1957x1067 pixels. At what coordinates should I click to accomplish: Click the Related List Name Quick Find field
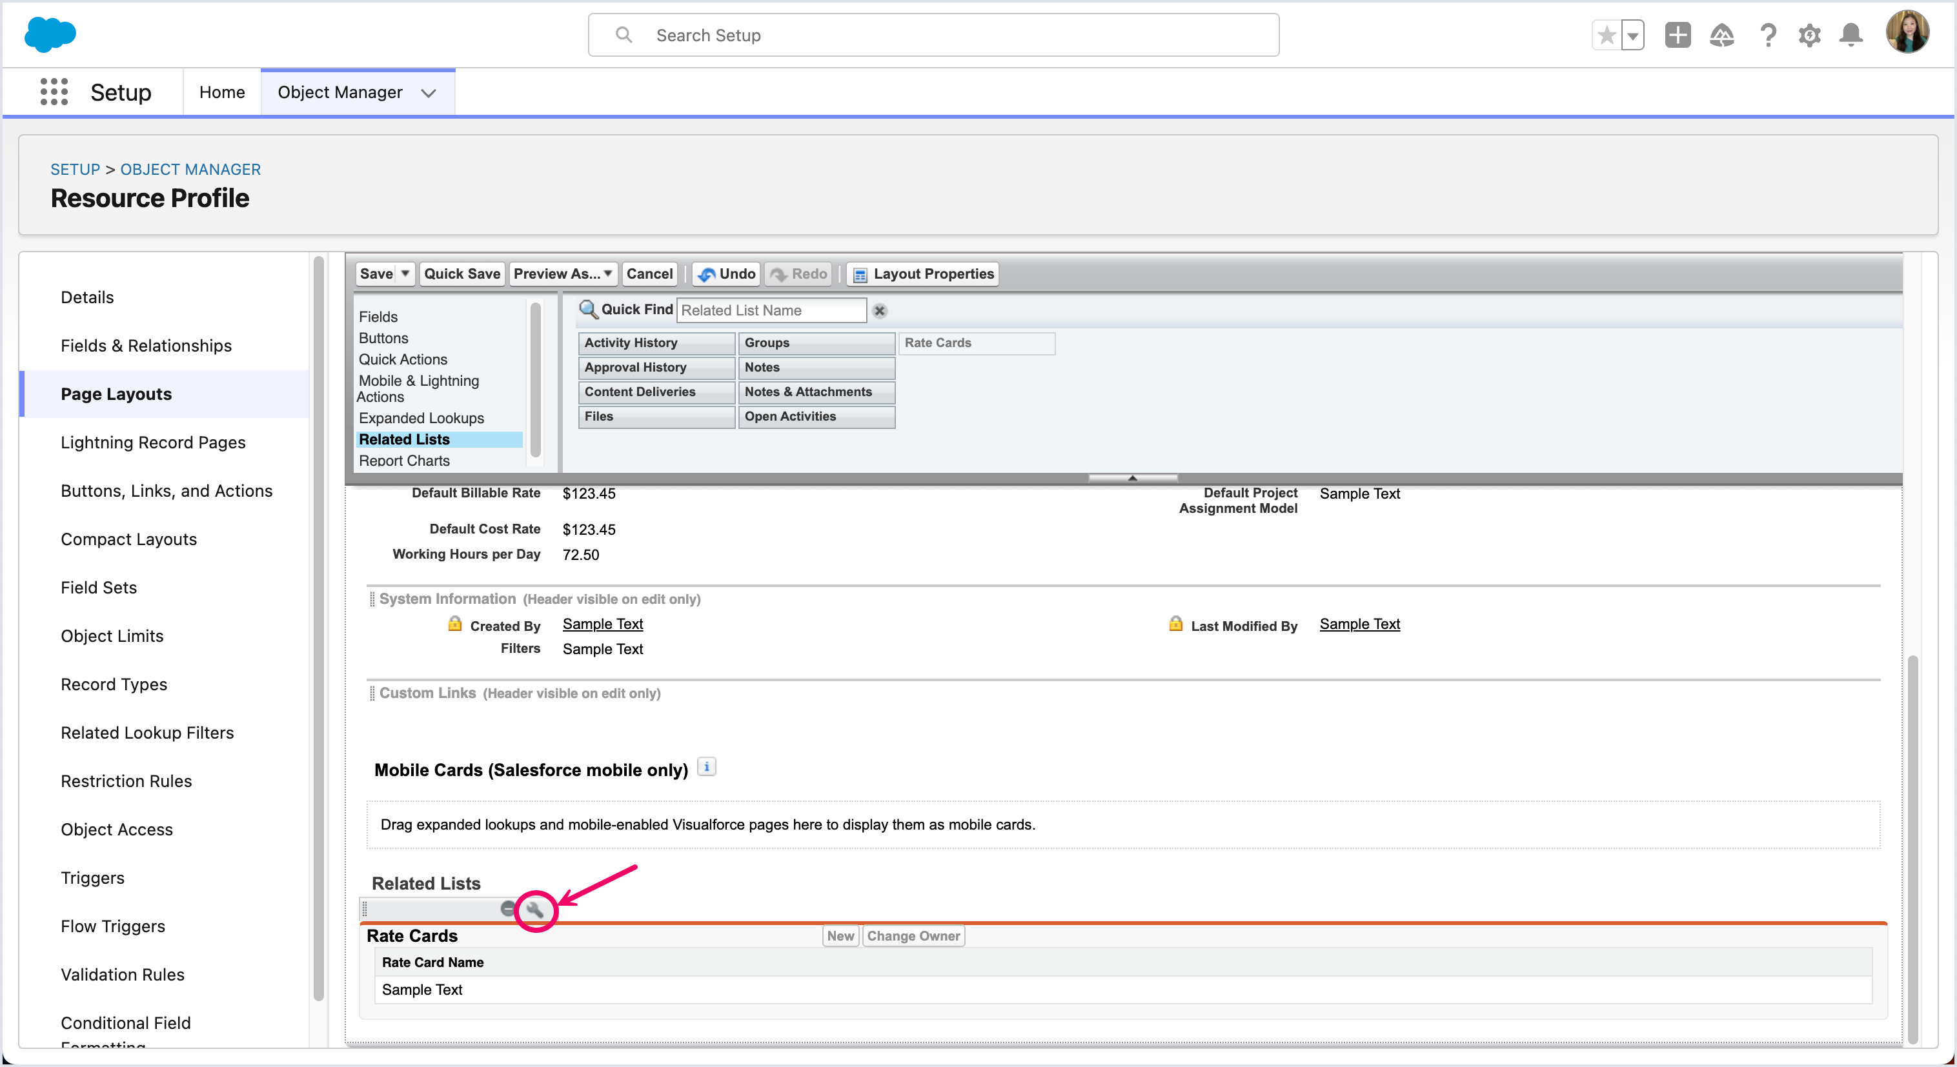(771, 310)
